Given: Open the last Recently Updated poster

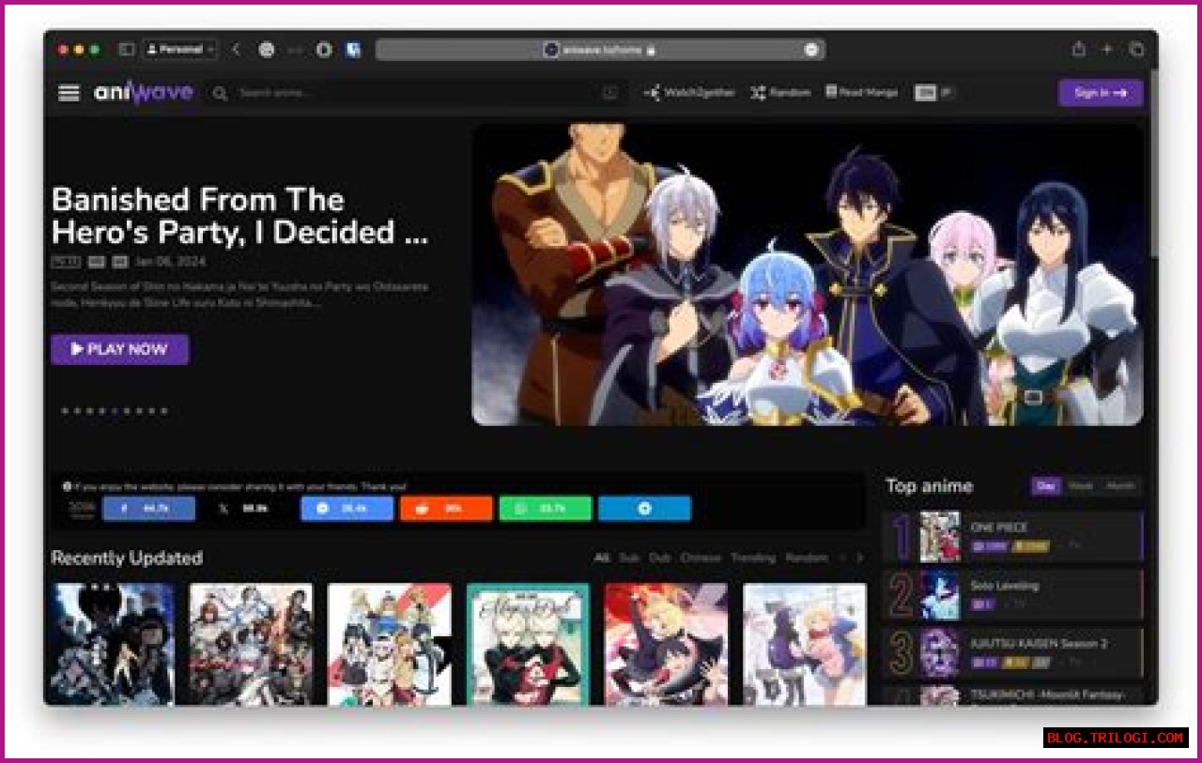Looking at the screenshot, I should coord(805,644).
